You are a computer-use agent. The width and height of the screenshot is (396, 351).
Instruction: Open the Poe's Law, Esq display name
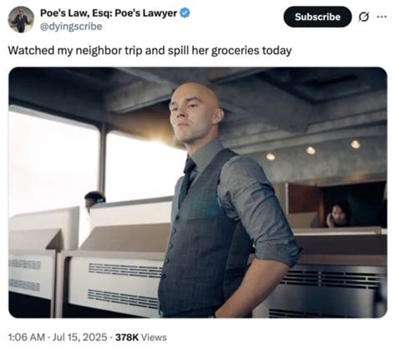(109, 13)
